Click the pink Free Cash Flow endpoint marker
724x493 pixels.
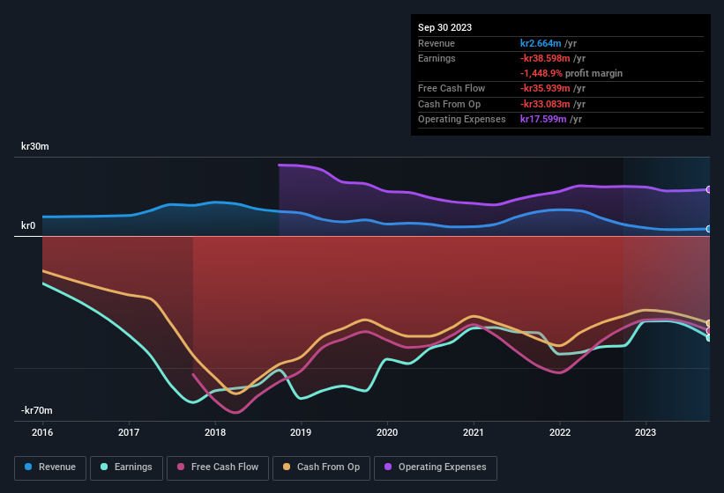coord(709,331)
